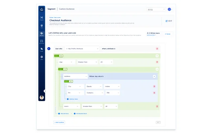Toggle the outer group's AND/OR switch

pos(59,56)
